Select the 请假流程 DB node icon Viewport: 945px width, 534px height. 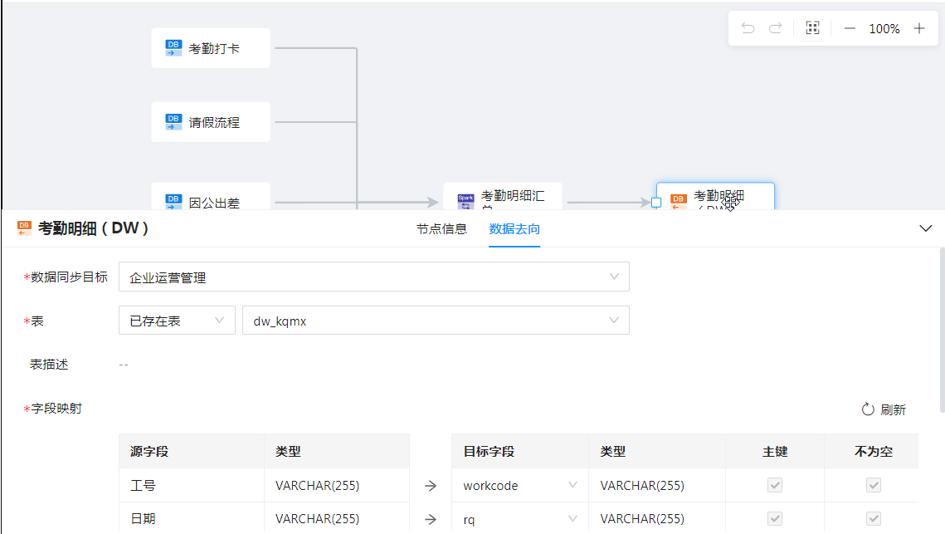(173, 122)
